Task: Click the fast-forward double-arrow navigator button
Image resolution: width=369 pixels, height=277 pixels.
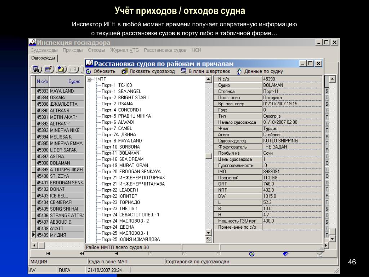Action: pos(184,254)
